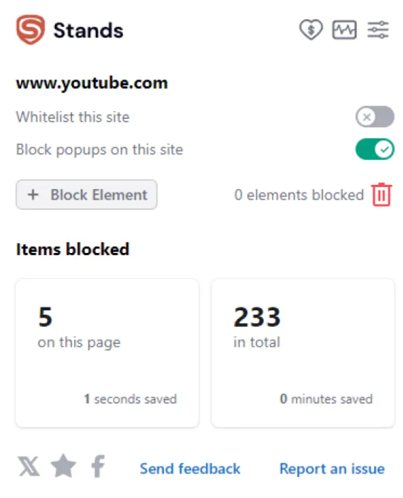Click the Items blocked heading
The height and width of the screenshot is (498, 403).
pyautogui.click(x=73, y=249)
